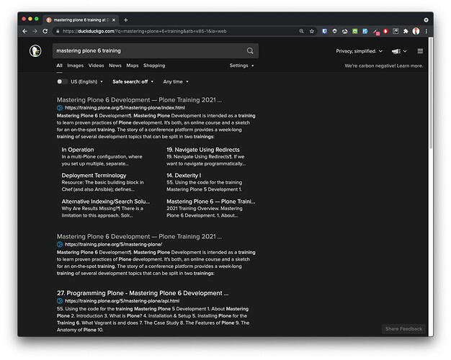Go back with the browser back arrow
The image size is (451, 360).
click(x=24, y=31)
